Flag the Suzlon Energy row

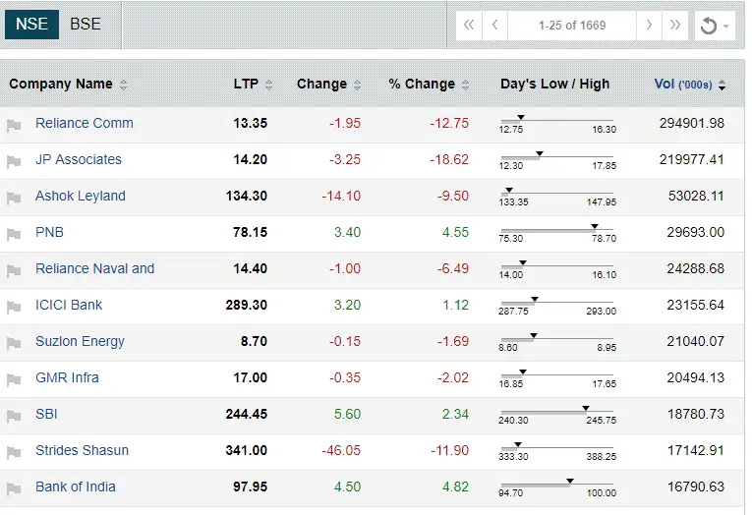point(14,344)
